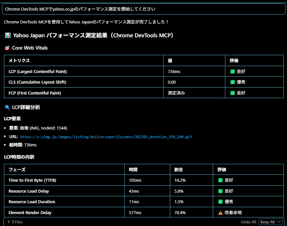Click the green check in Resource Load Duration row
The height and width of the screenshot is (226, 287).
coord(220,202)
